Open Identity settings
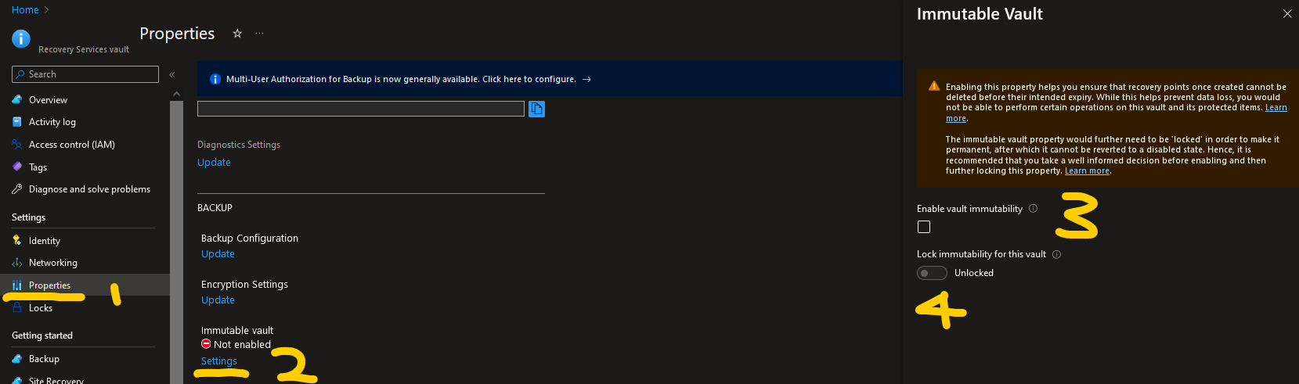 click(x=45, y=241)
